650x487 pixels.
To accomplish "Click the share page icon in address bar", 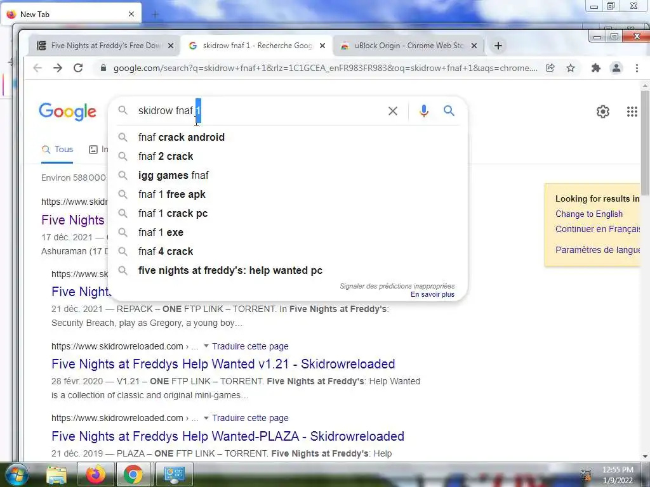I will 550,68.
